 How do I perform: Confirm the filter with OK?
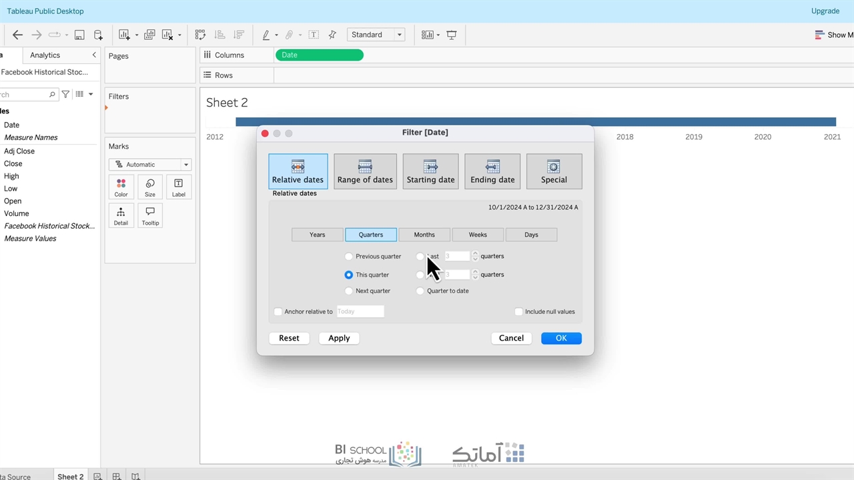click(x=561, y=338)
